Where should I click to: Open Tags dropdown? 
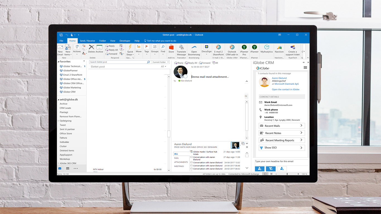point(147,50)
